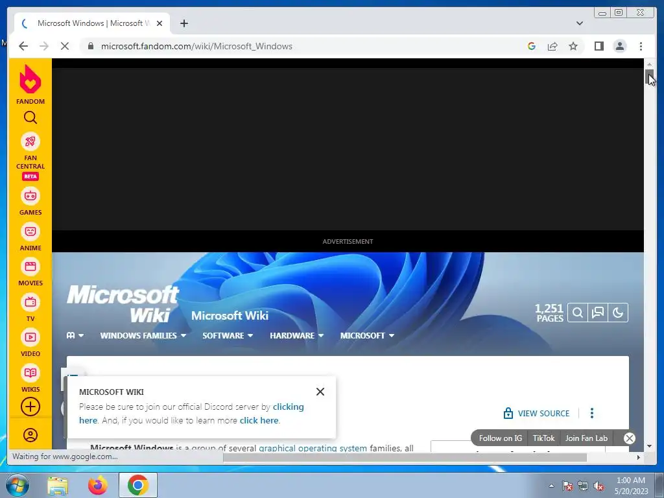
Task: Open the Games sidebar icon
Action: [x=30, y=196]
